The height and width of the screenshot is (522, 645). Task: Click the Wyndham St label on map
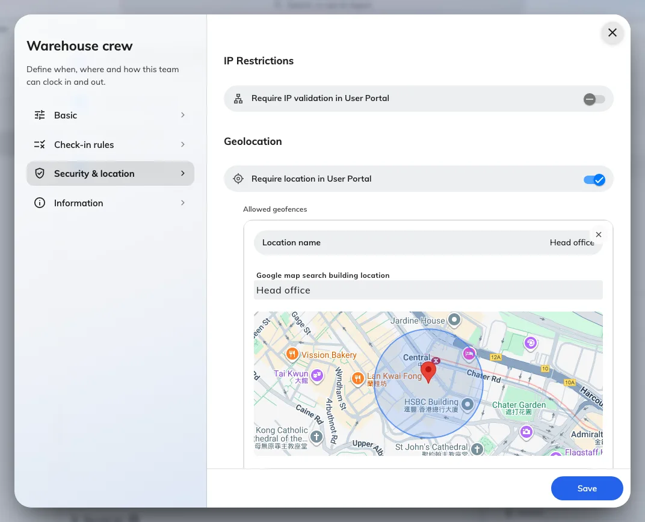339,388
